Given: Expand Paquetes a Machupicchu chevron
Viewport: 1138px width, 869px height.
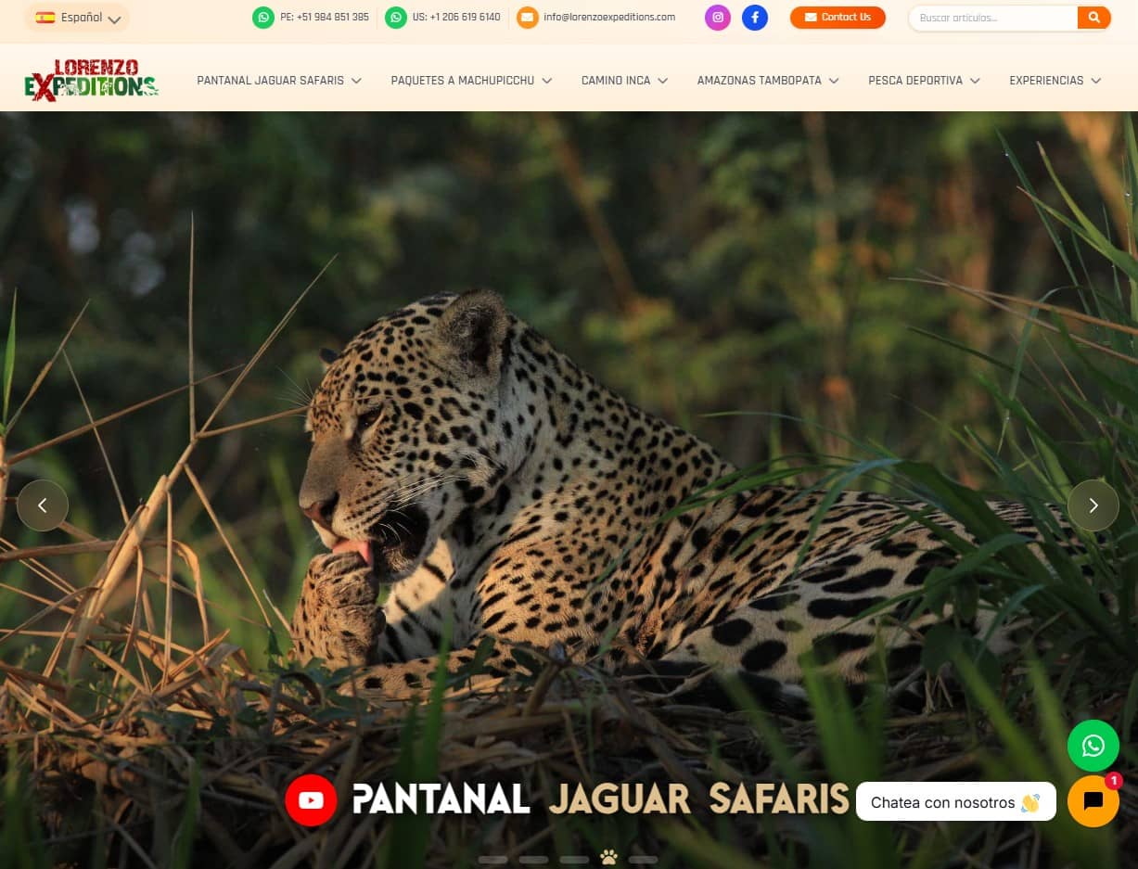Looking at the screenshot, I should point(547,82).
